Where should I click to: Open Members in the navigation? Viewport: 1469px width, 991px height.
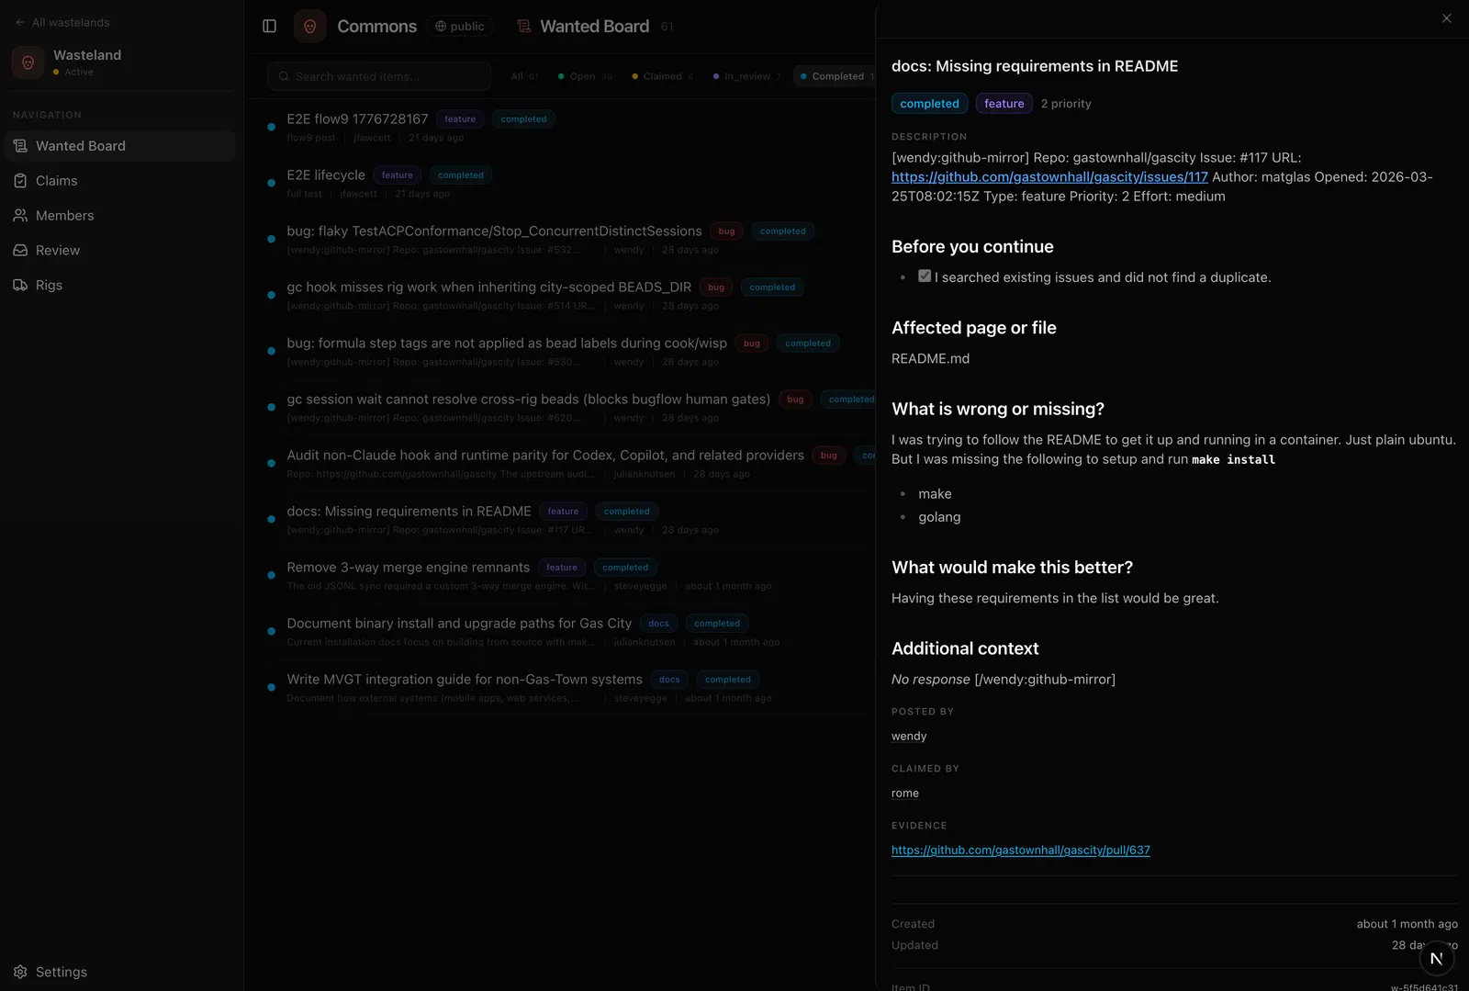pyautogui.click(x=120, y=216)
